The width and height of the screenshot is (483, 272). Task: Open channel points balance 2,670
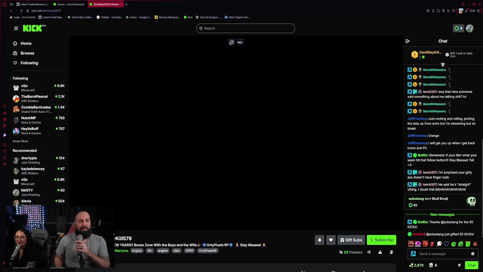coord(416,265)
